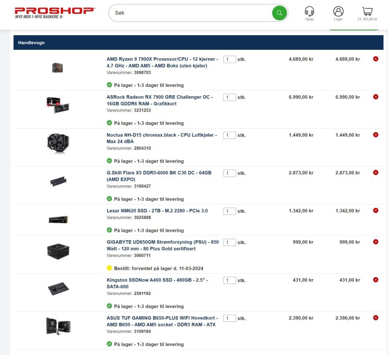Click the Ryzen CPU box thumbnail
388x355 pixels.
(x=58, y=68)
